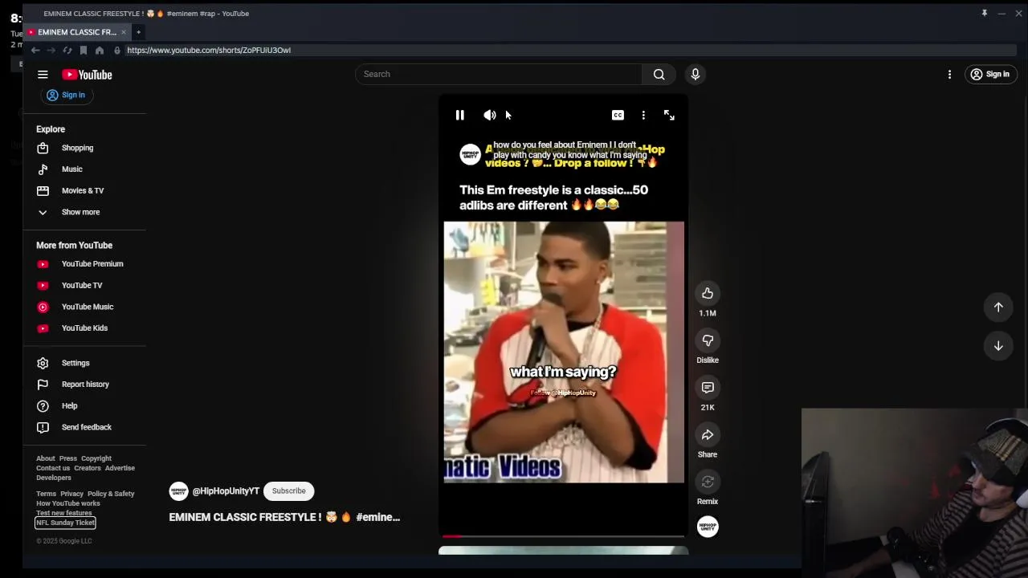The image size is (1028, 578).
Task: Open Movies & TV in Explore
Action: 84,190
